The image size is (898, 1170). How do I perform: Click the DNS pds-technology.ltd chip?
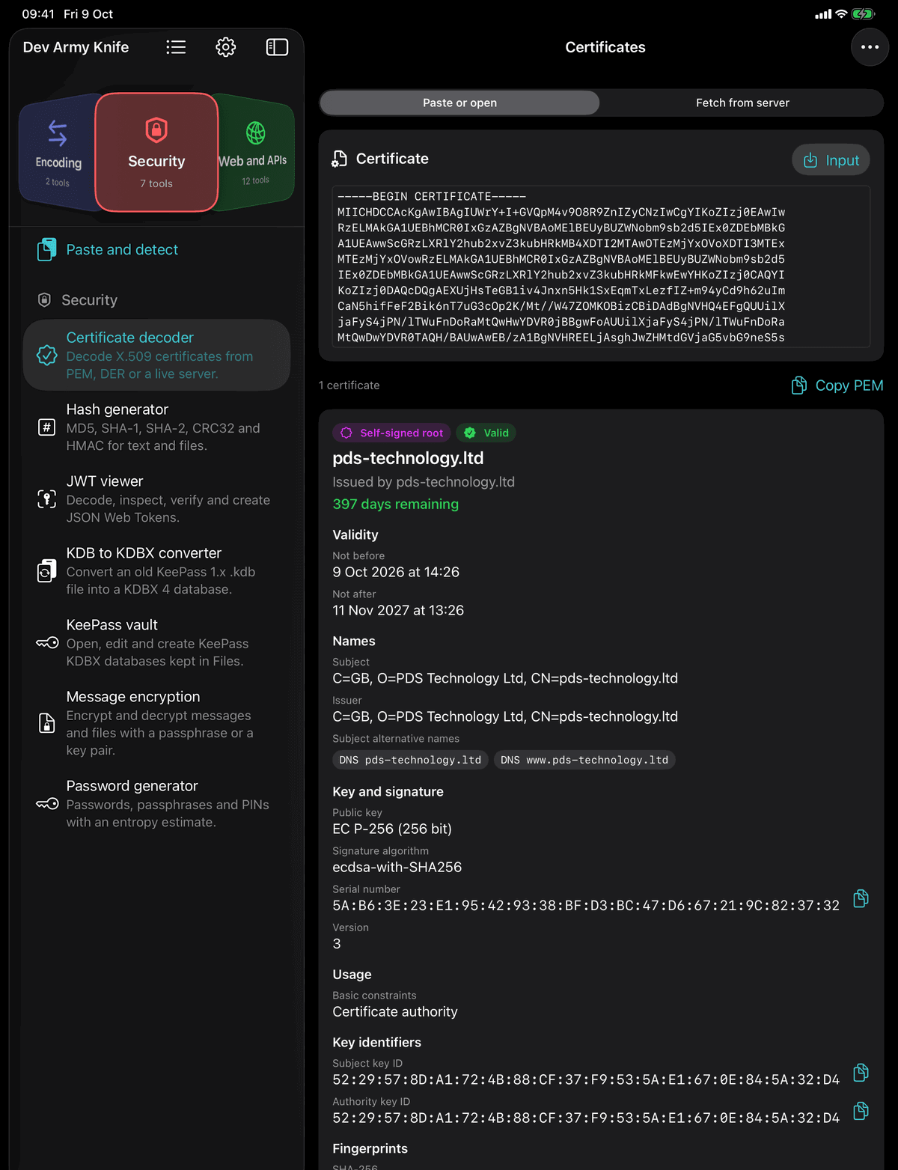tap(410, 760)
